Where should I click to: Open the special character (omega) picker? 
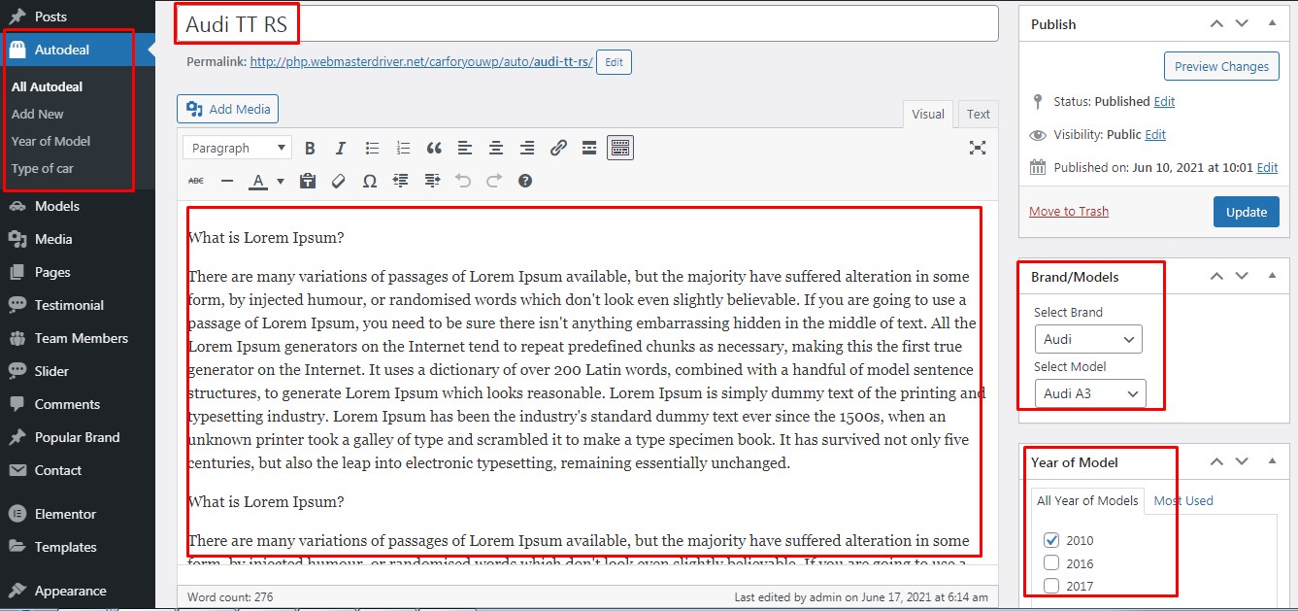point(370,181)
